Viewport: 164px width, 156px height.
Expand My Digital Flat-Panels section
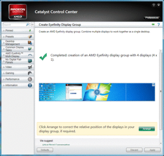coord(17,61)
